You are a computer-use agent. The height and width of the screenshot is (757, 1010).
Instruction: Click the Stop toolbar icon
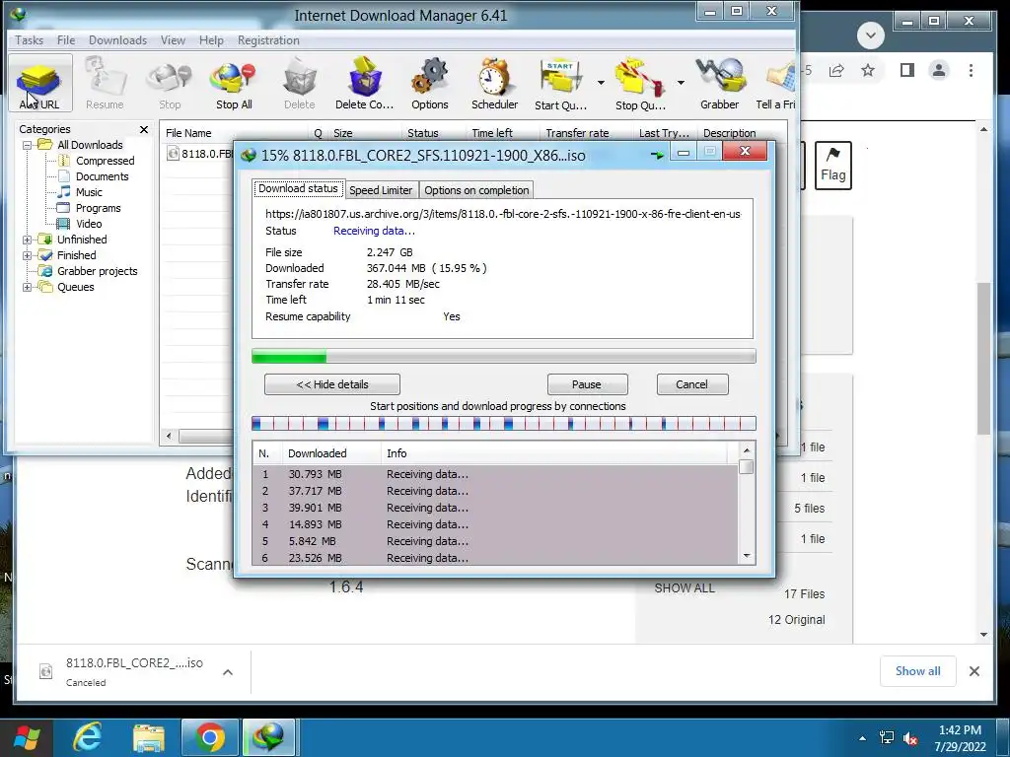pos(170,84)
